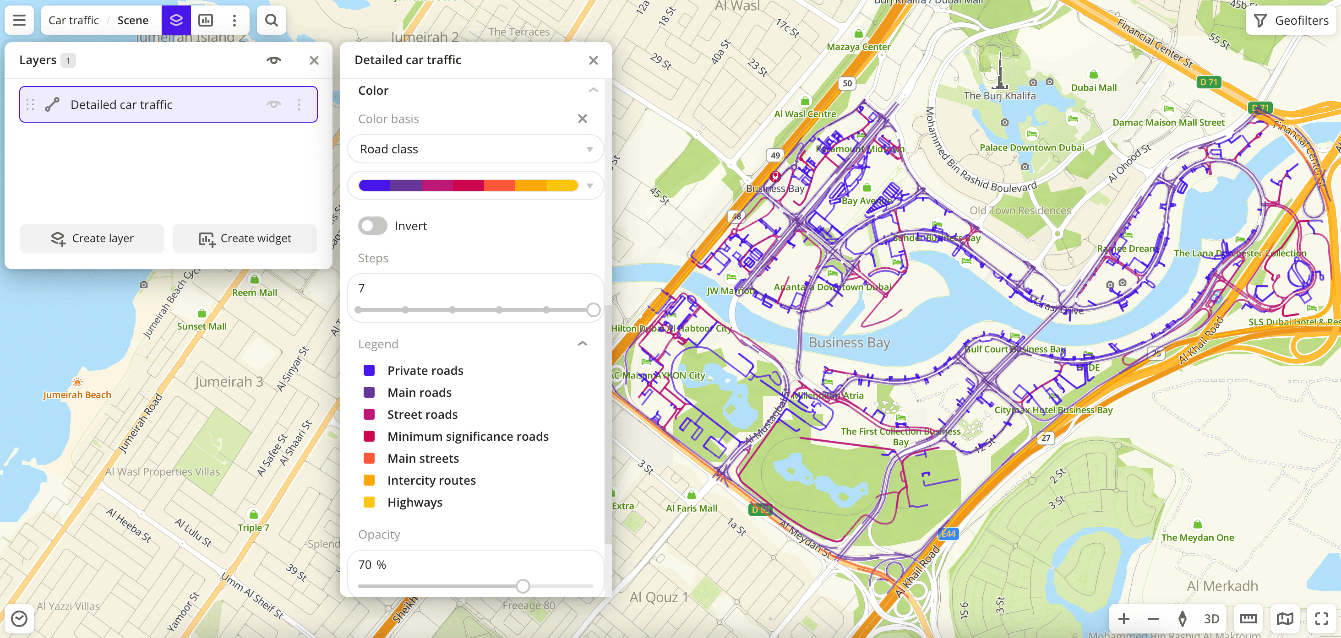This screenshot has width=1341, height=638.
Task: Enter fullscreen mode via bottom-right icon
Action: click(x=1321, y=619)
